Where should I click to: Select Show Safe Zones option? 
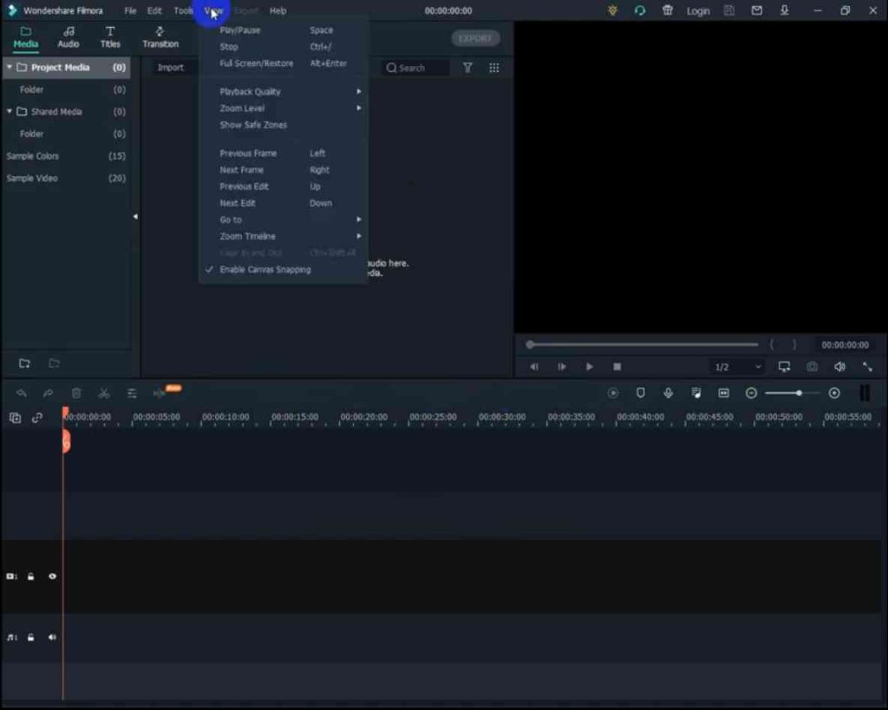(x=284, y=125)
